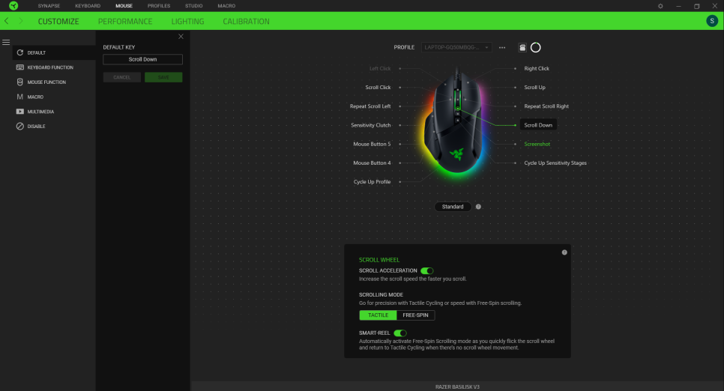724x391 pixels.
Task: Open the settings gear icon
Action: pyautogui.click(x=660, y=6)
